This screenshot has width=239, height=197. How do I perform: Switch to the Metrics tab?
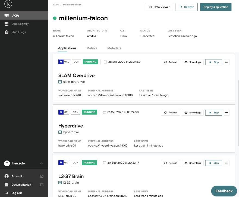pyautogui.click(x=92, y=48)
